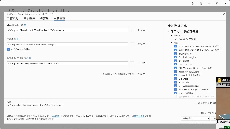Image resolution: width=230 pixels, height=129 pixels.
Task: Select the 安装位置 tab
Action: pos(60,18)
